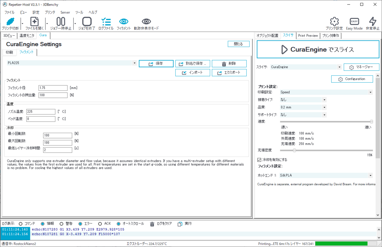Click the ベッド温度 input field
This screenshot has width=382, height=247.
(x=41, y=119)
